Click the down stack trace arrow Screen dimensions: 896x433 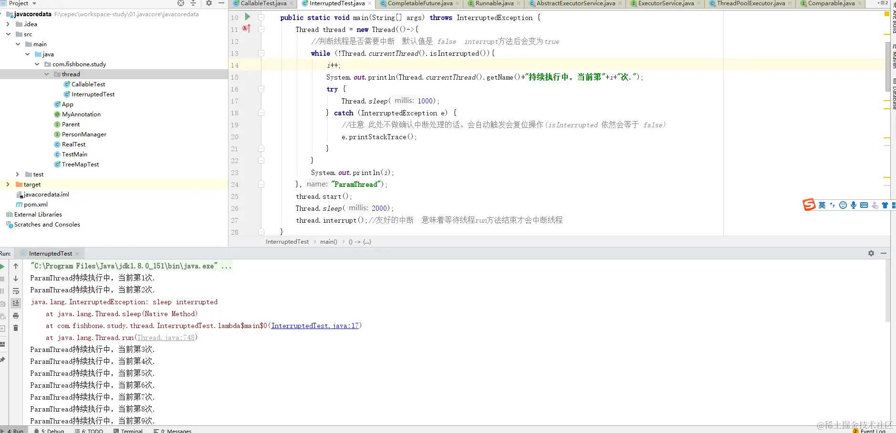click(x=16, y=278)
